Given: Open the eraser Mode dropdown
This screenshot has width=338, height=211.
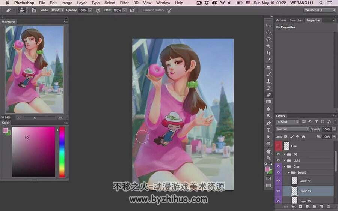Looking at the screenshot, I should point(57,10).
